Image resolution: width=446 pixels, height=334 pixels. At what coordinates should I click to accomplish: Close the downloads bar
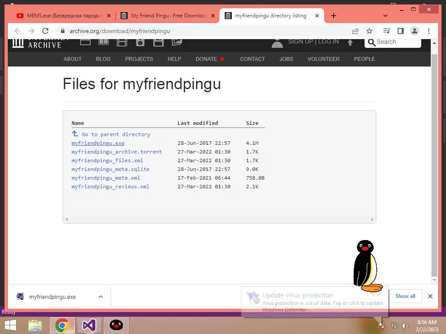tap(430, 296)
